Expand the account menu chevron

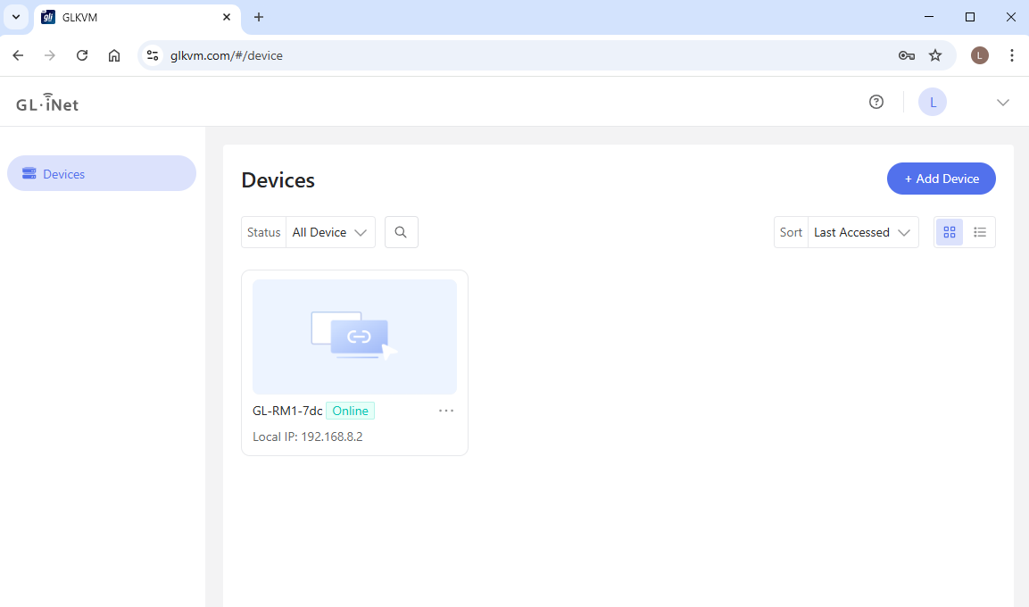point(1003,103)
